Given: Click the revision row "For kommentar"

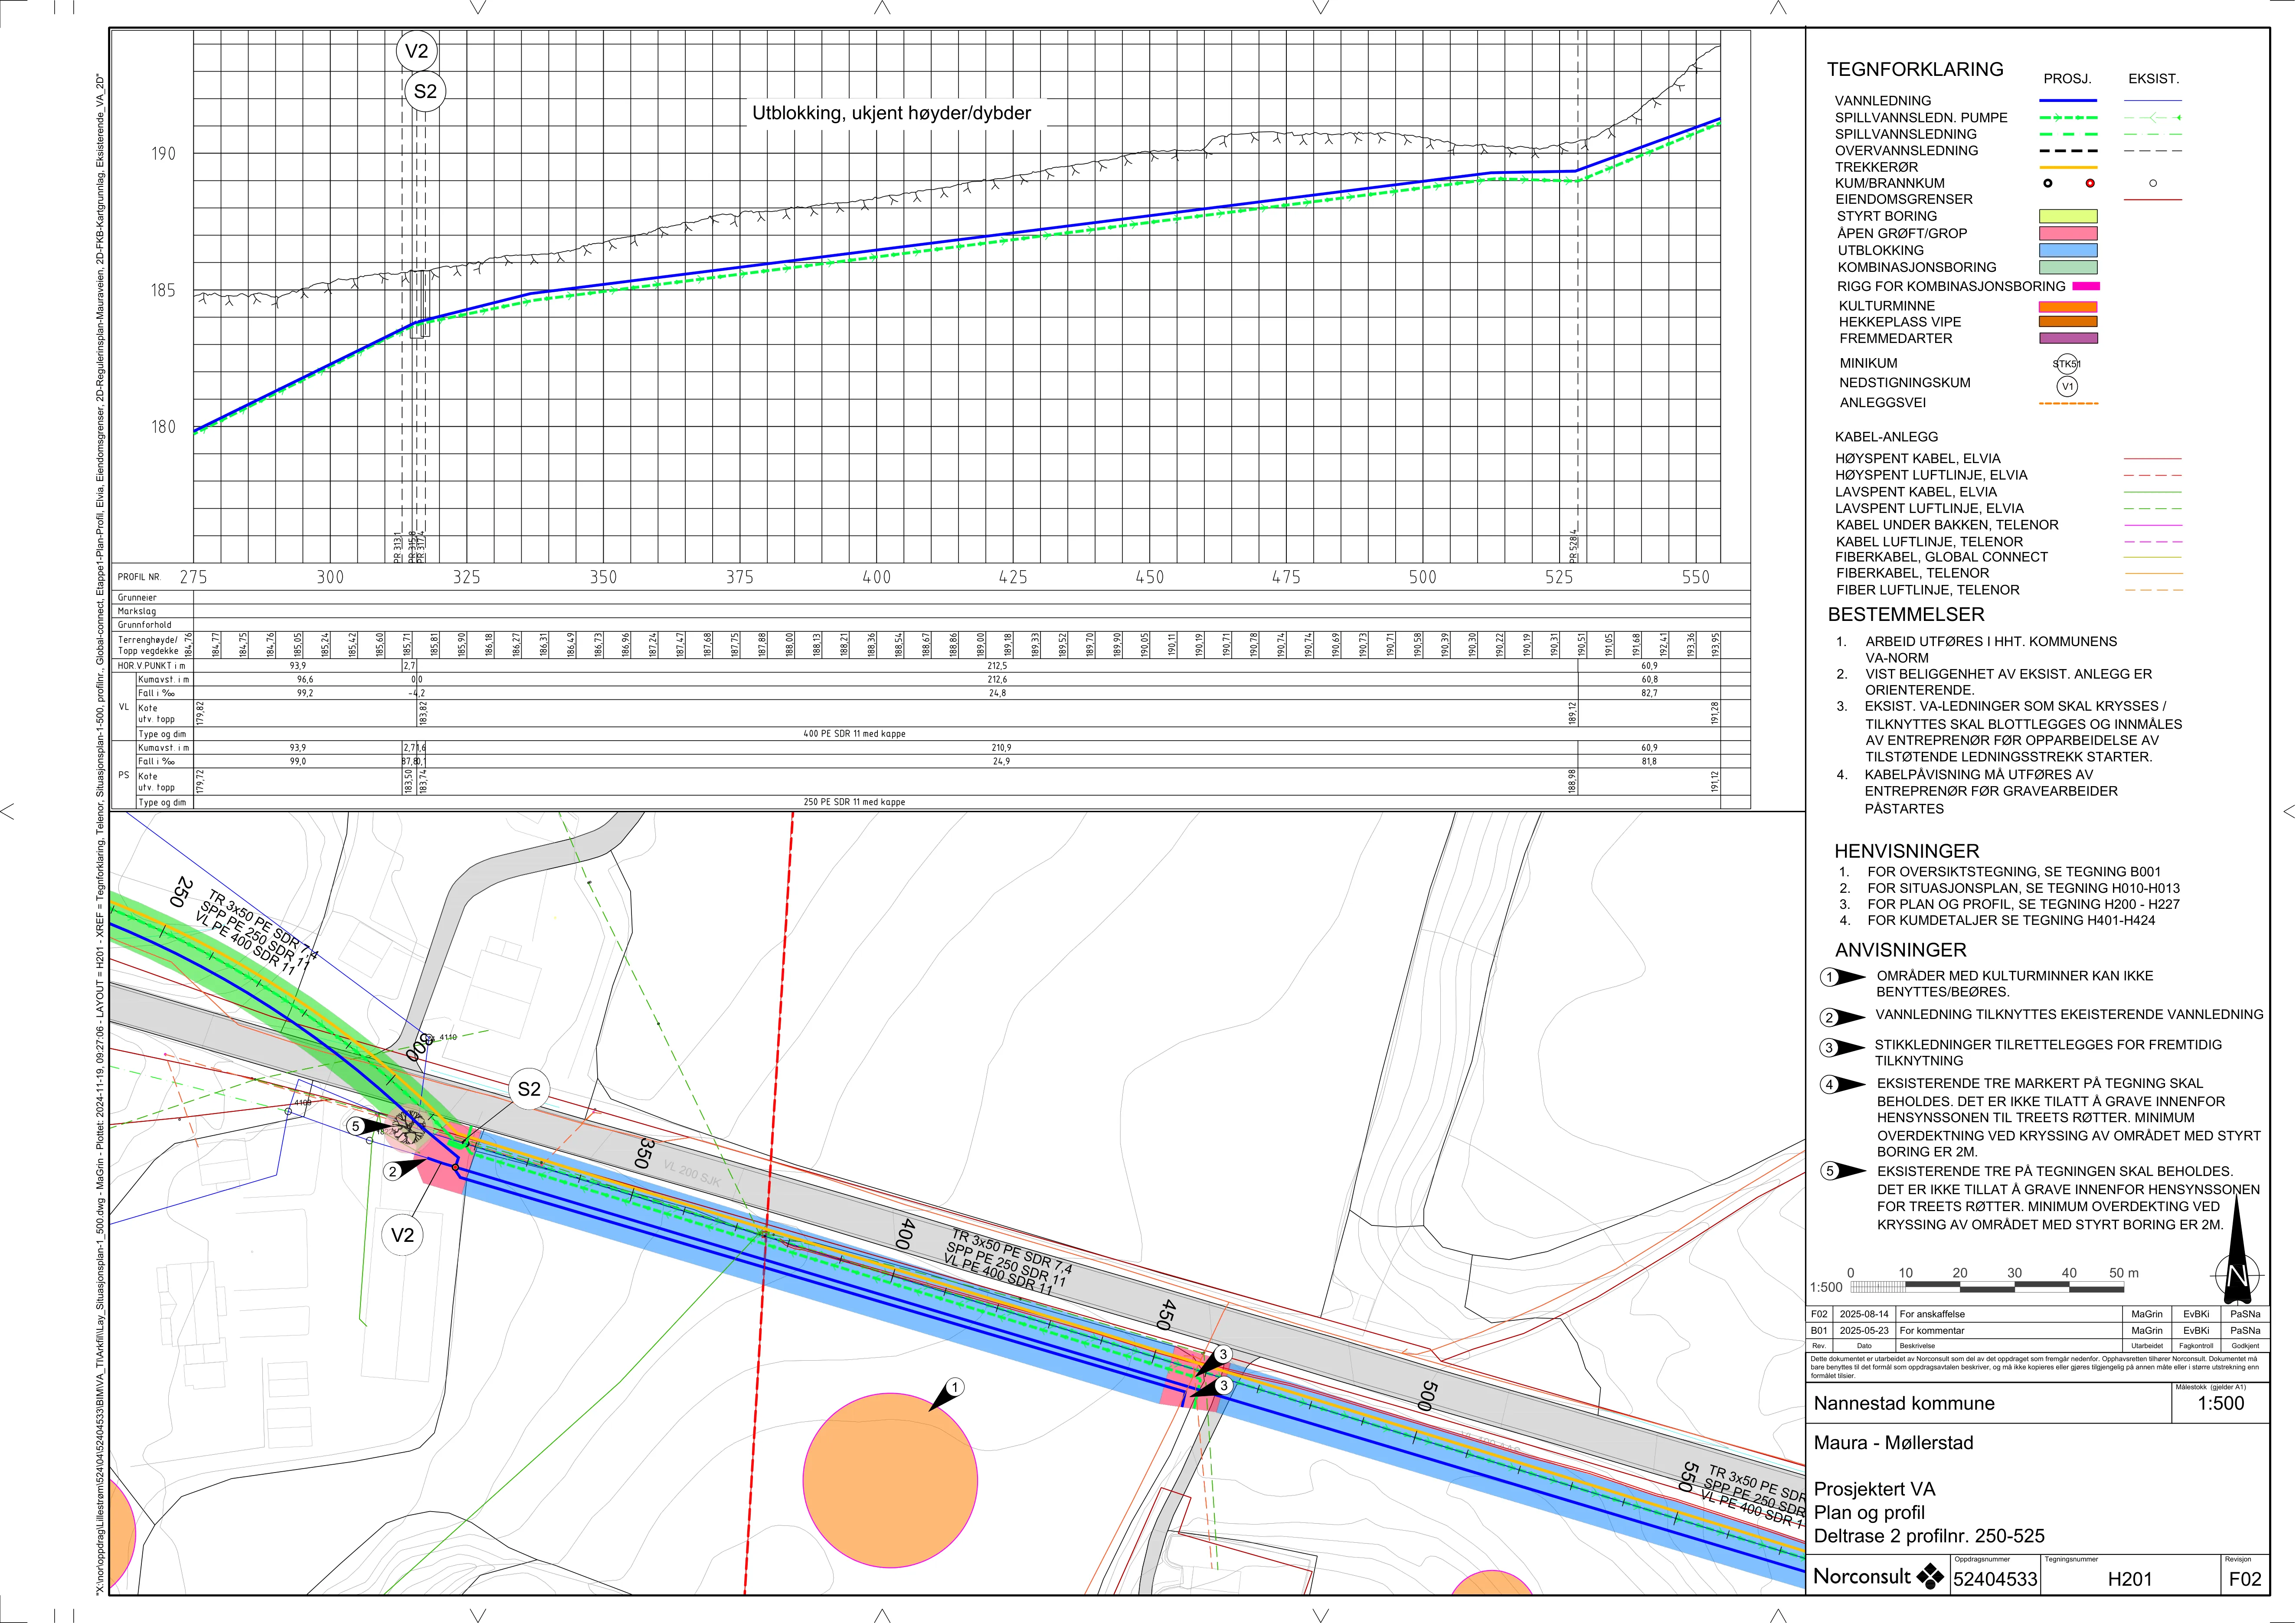Looking at the screenshot, I should pos(1932,1331).
